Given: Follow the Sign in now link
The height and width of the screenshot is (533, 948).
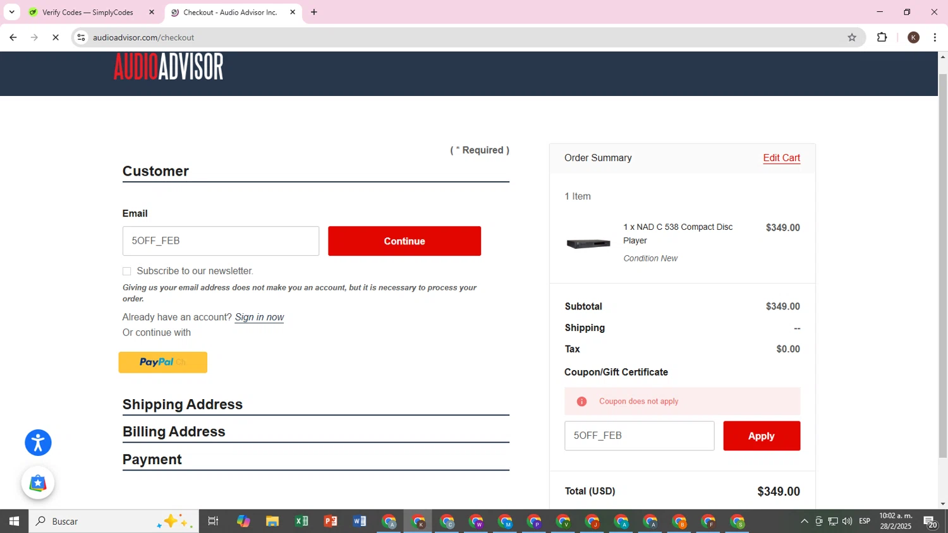Looking at the screenshot, I should (259, 317).
